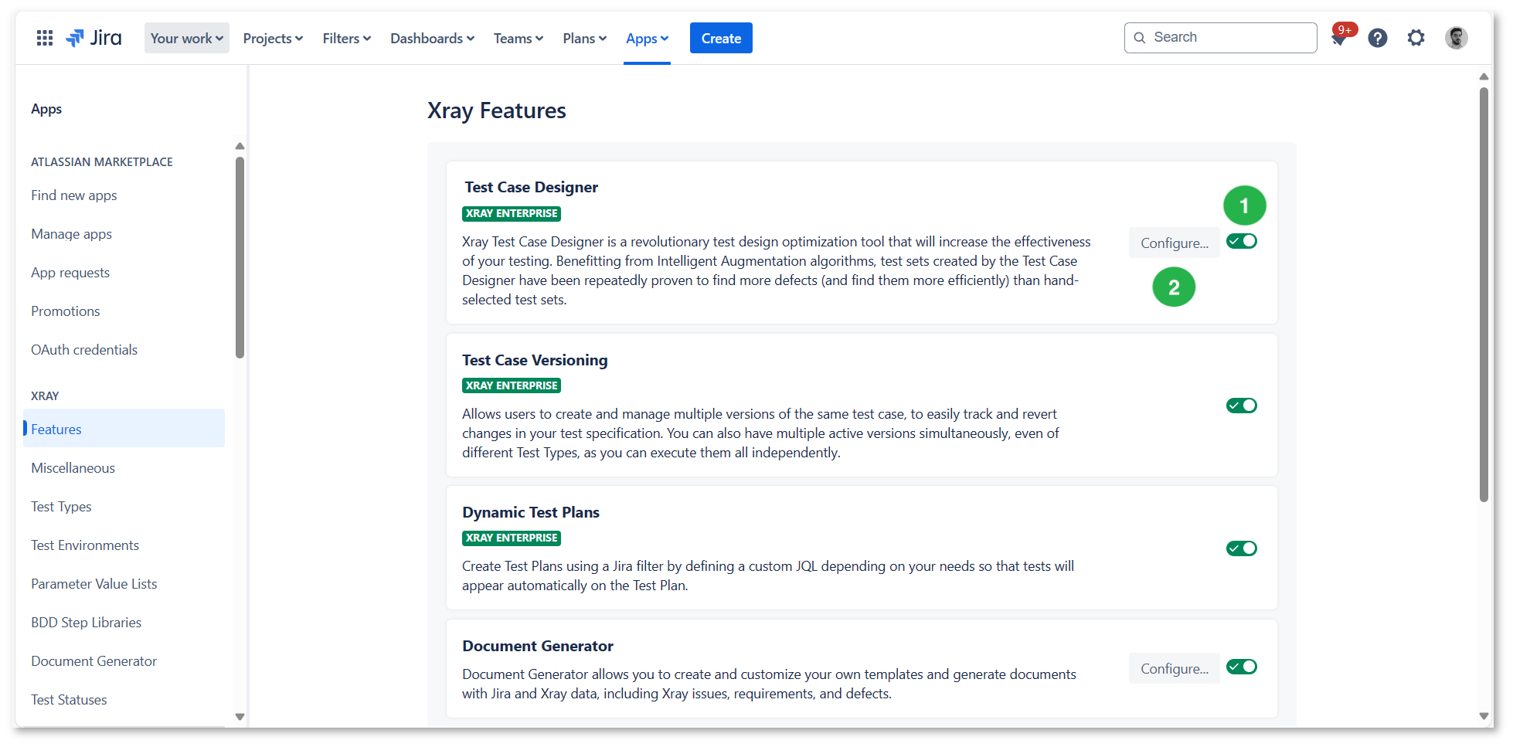This screenshot has width=1513, height=747.
Task: Click main page scroll up arrow
Action: click(x=1484, y=76)
